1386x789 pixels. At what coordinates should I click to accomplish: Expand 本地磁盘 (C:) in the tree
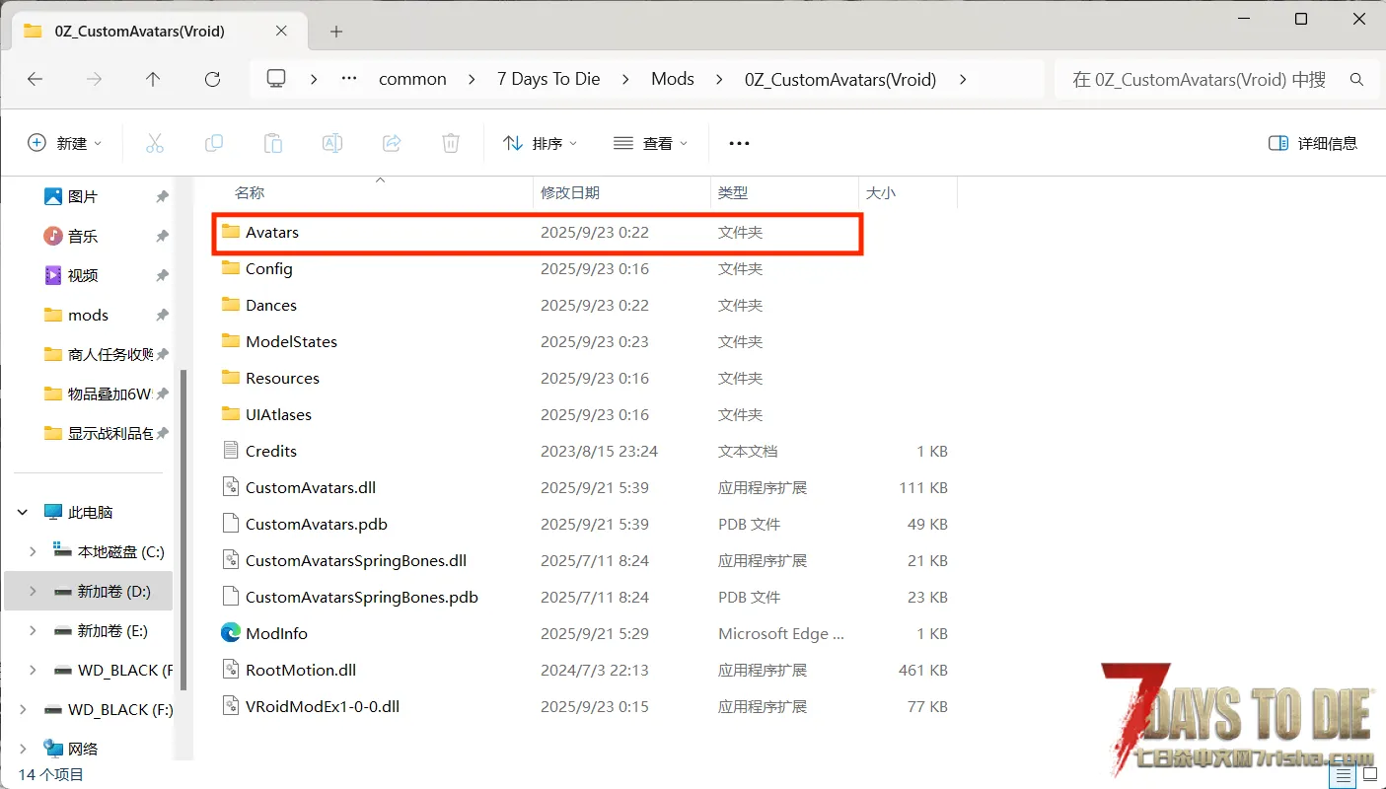click(33, 551)
